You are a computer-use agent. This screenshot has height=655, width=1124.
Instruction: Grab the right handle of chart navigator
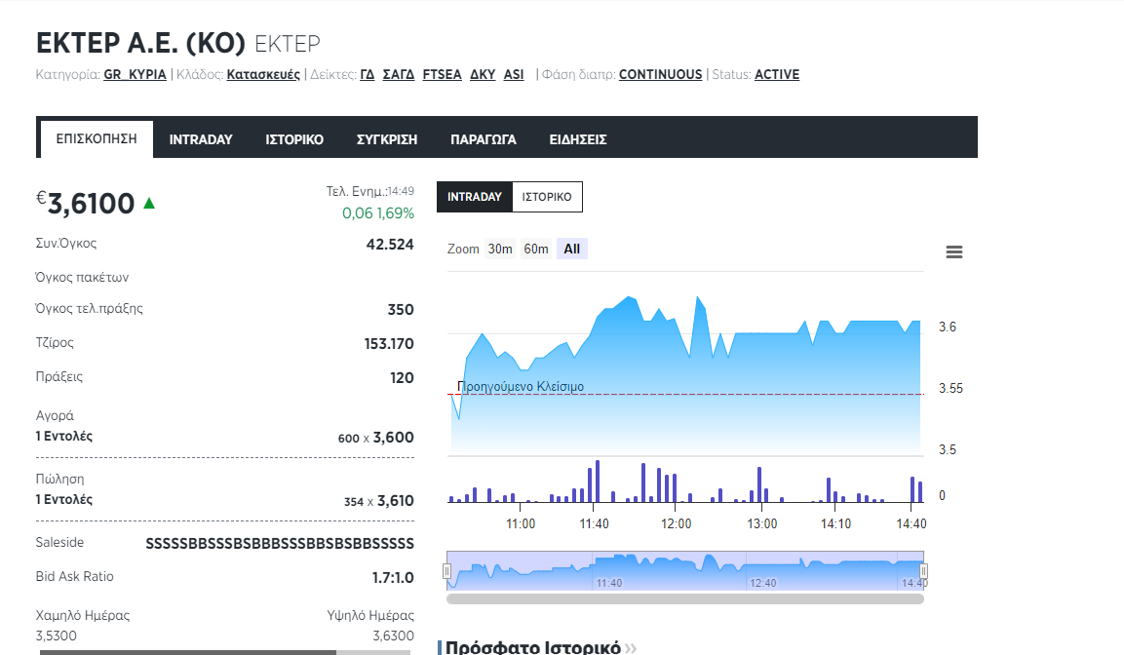(924, 571)
